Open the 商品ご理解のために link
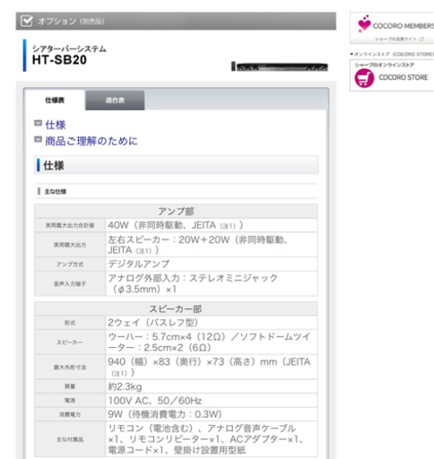 (91, 141)
